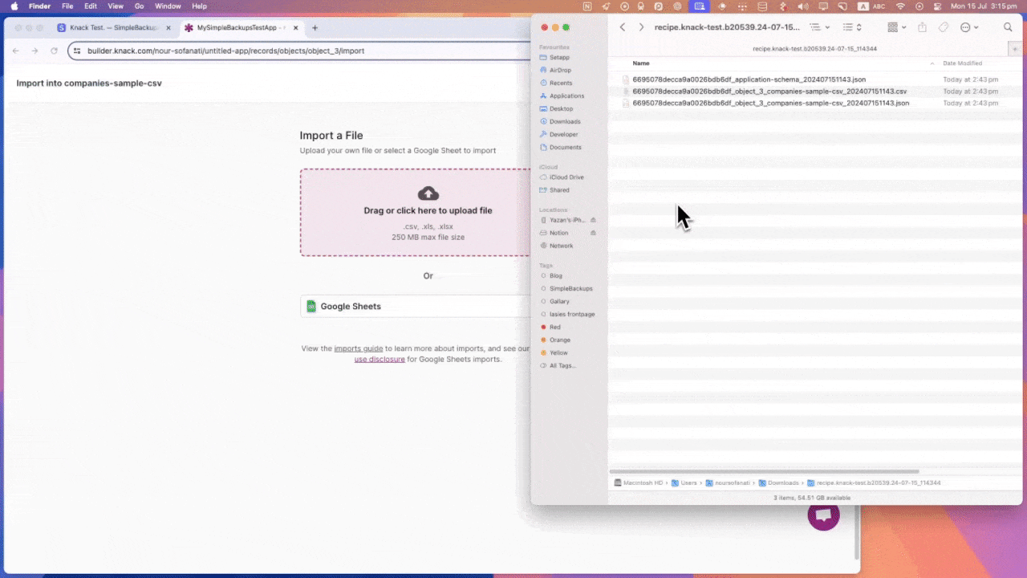This screenshot has width=1027, height=578.
Task: Switch to the Knack Test SimpleBackups tab
Action: [x=112, y=27]
